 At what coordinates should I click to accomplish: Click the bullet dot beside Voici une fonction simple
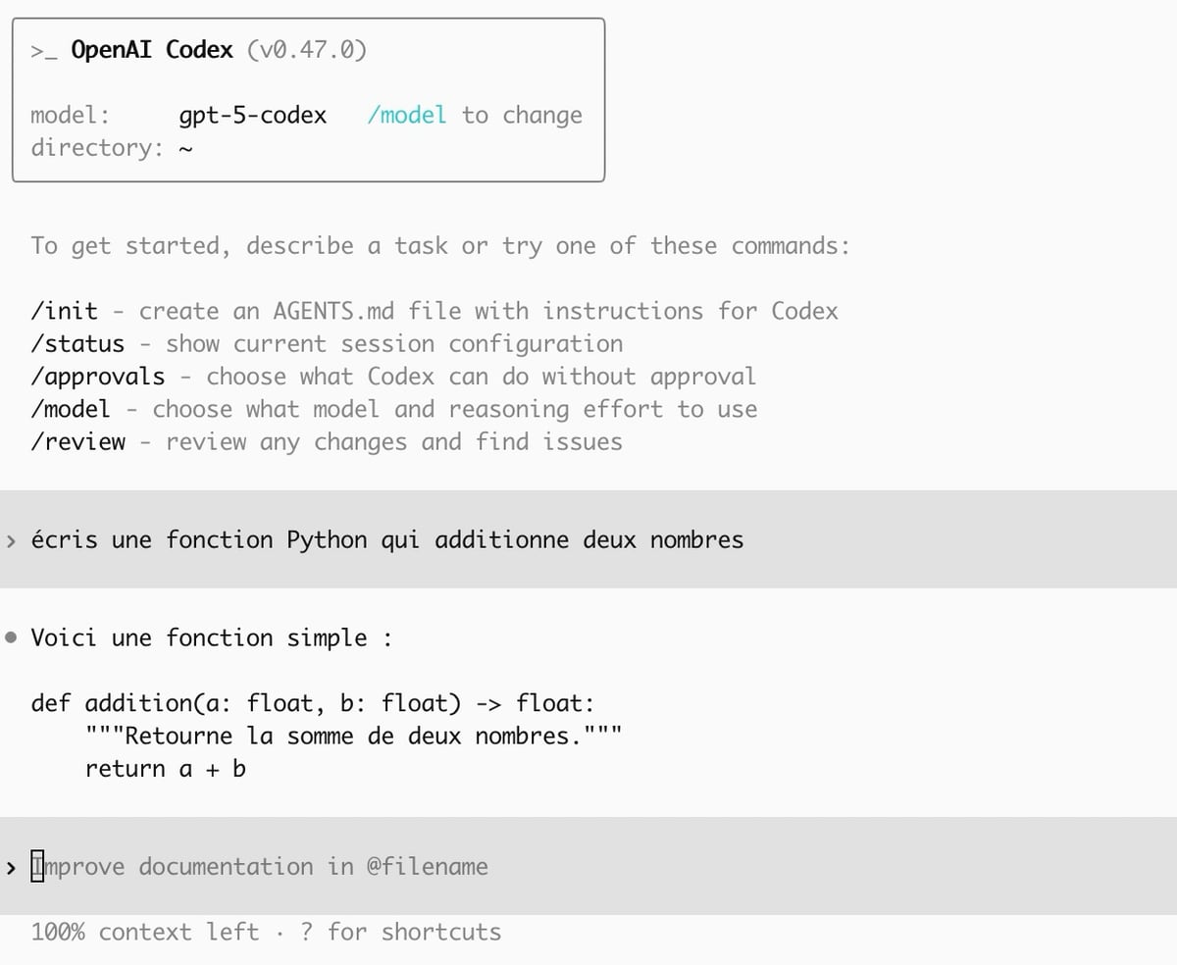point(11,636)
